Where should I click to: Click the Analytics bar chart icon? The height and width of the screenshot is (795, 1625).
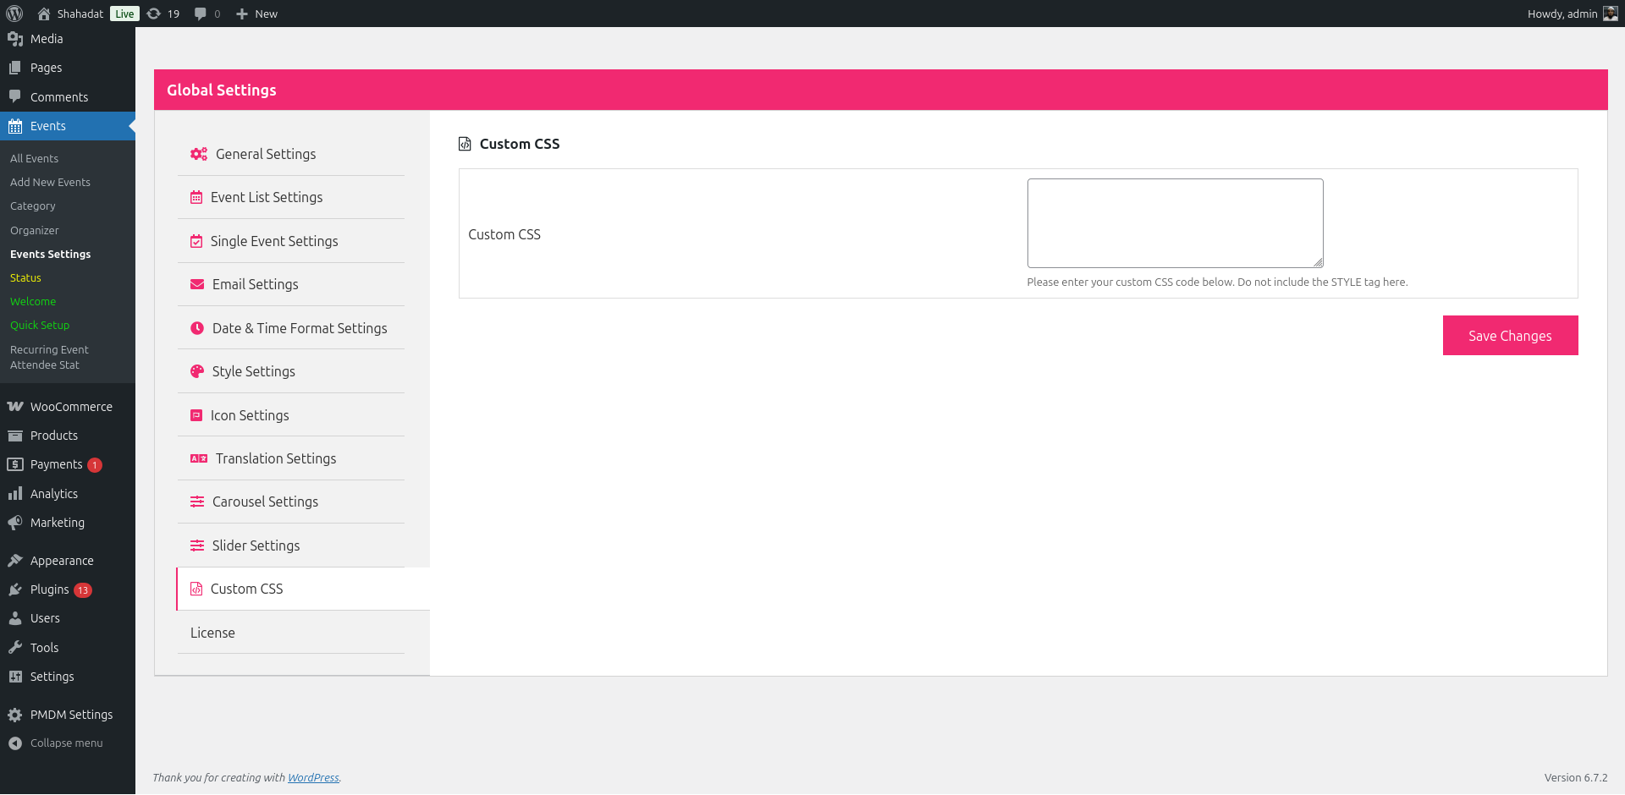15,494
